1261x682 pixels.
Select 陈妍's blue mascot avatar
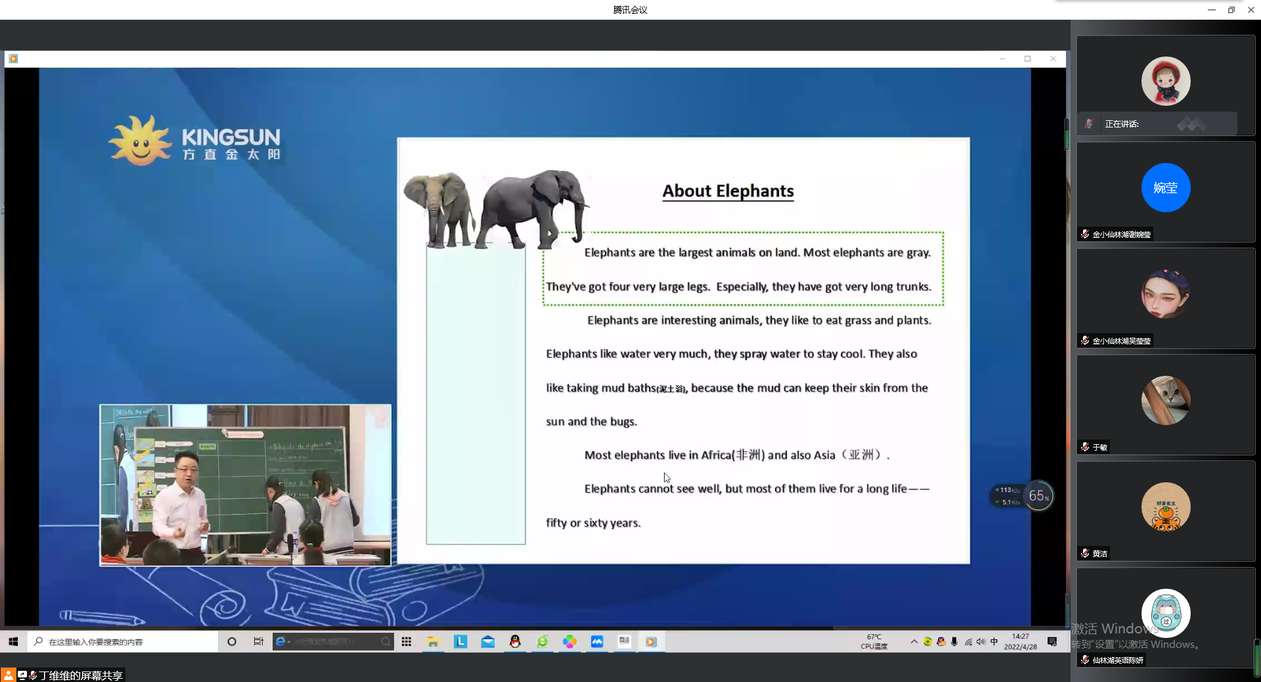pyautogui.click(x=1166, y=613)
